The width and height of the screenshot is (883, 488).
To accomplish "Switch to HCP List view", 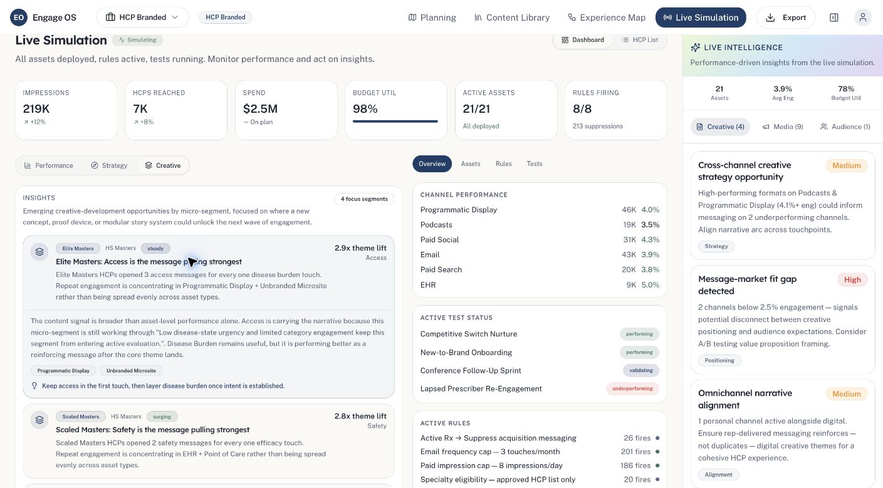I will (639, 40).
